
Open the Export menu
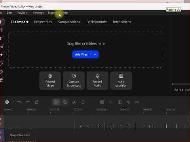pos(52,13)
